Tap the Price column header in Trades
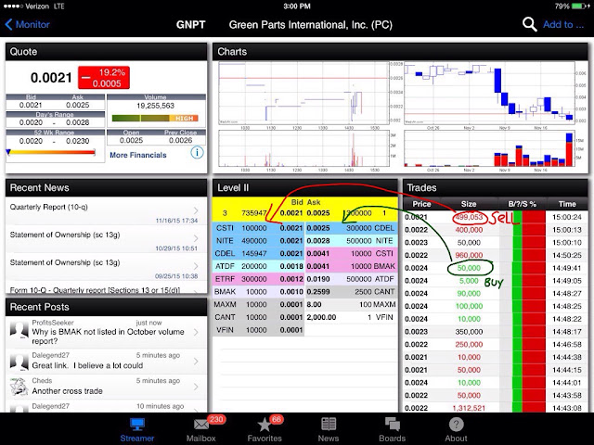 [x=421, y=204]
